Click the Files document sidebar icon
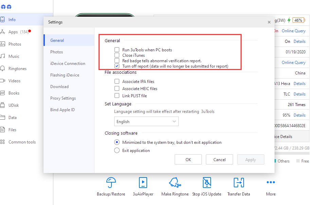316x205 pixels. [2, 130]
